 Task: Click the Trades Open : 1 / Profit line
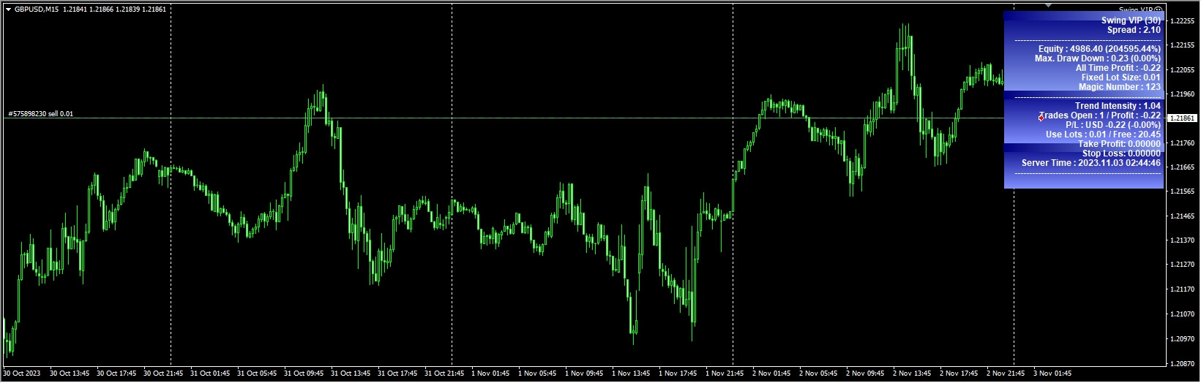coord(1100,115)
